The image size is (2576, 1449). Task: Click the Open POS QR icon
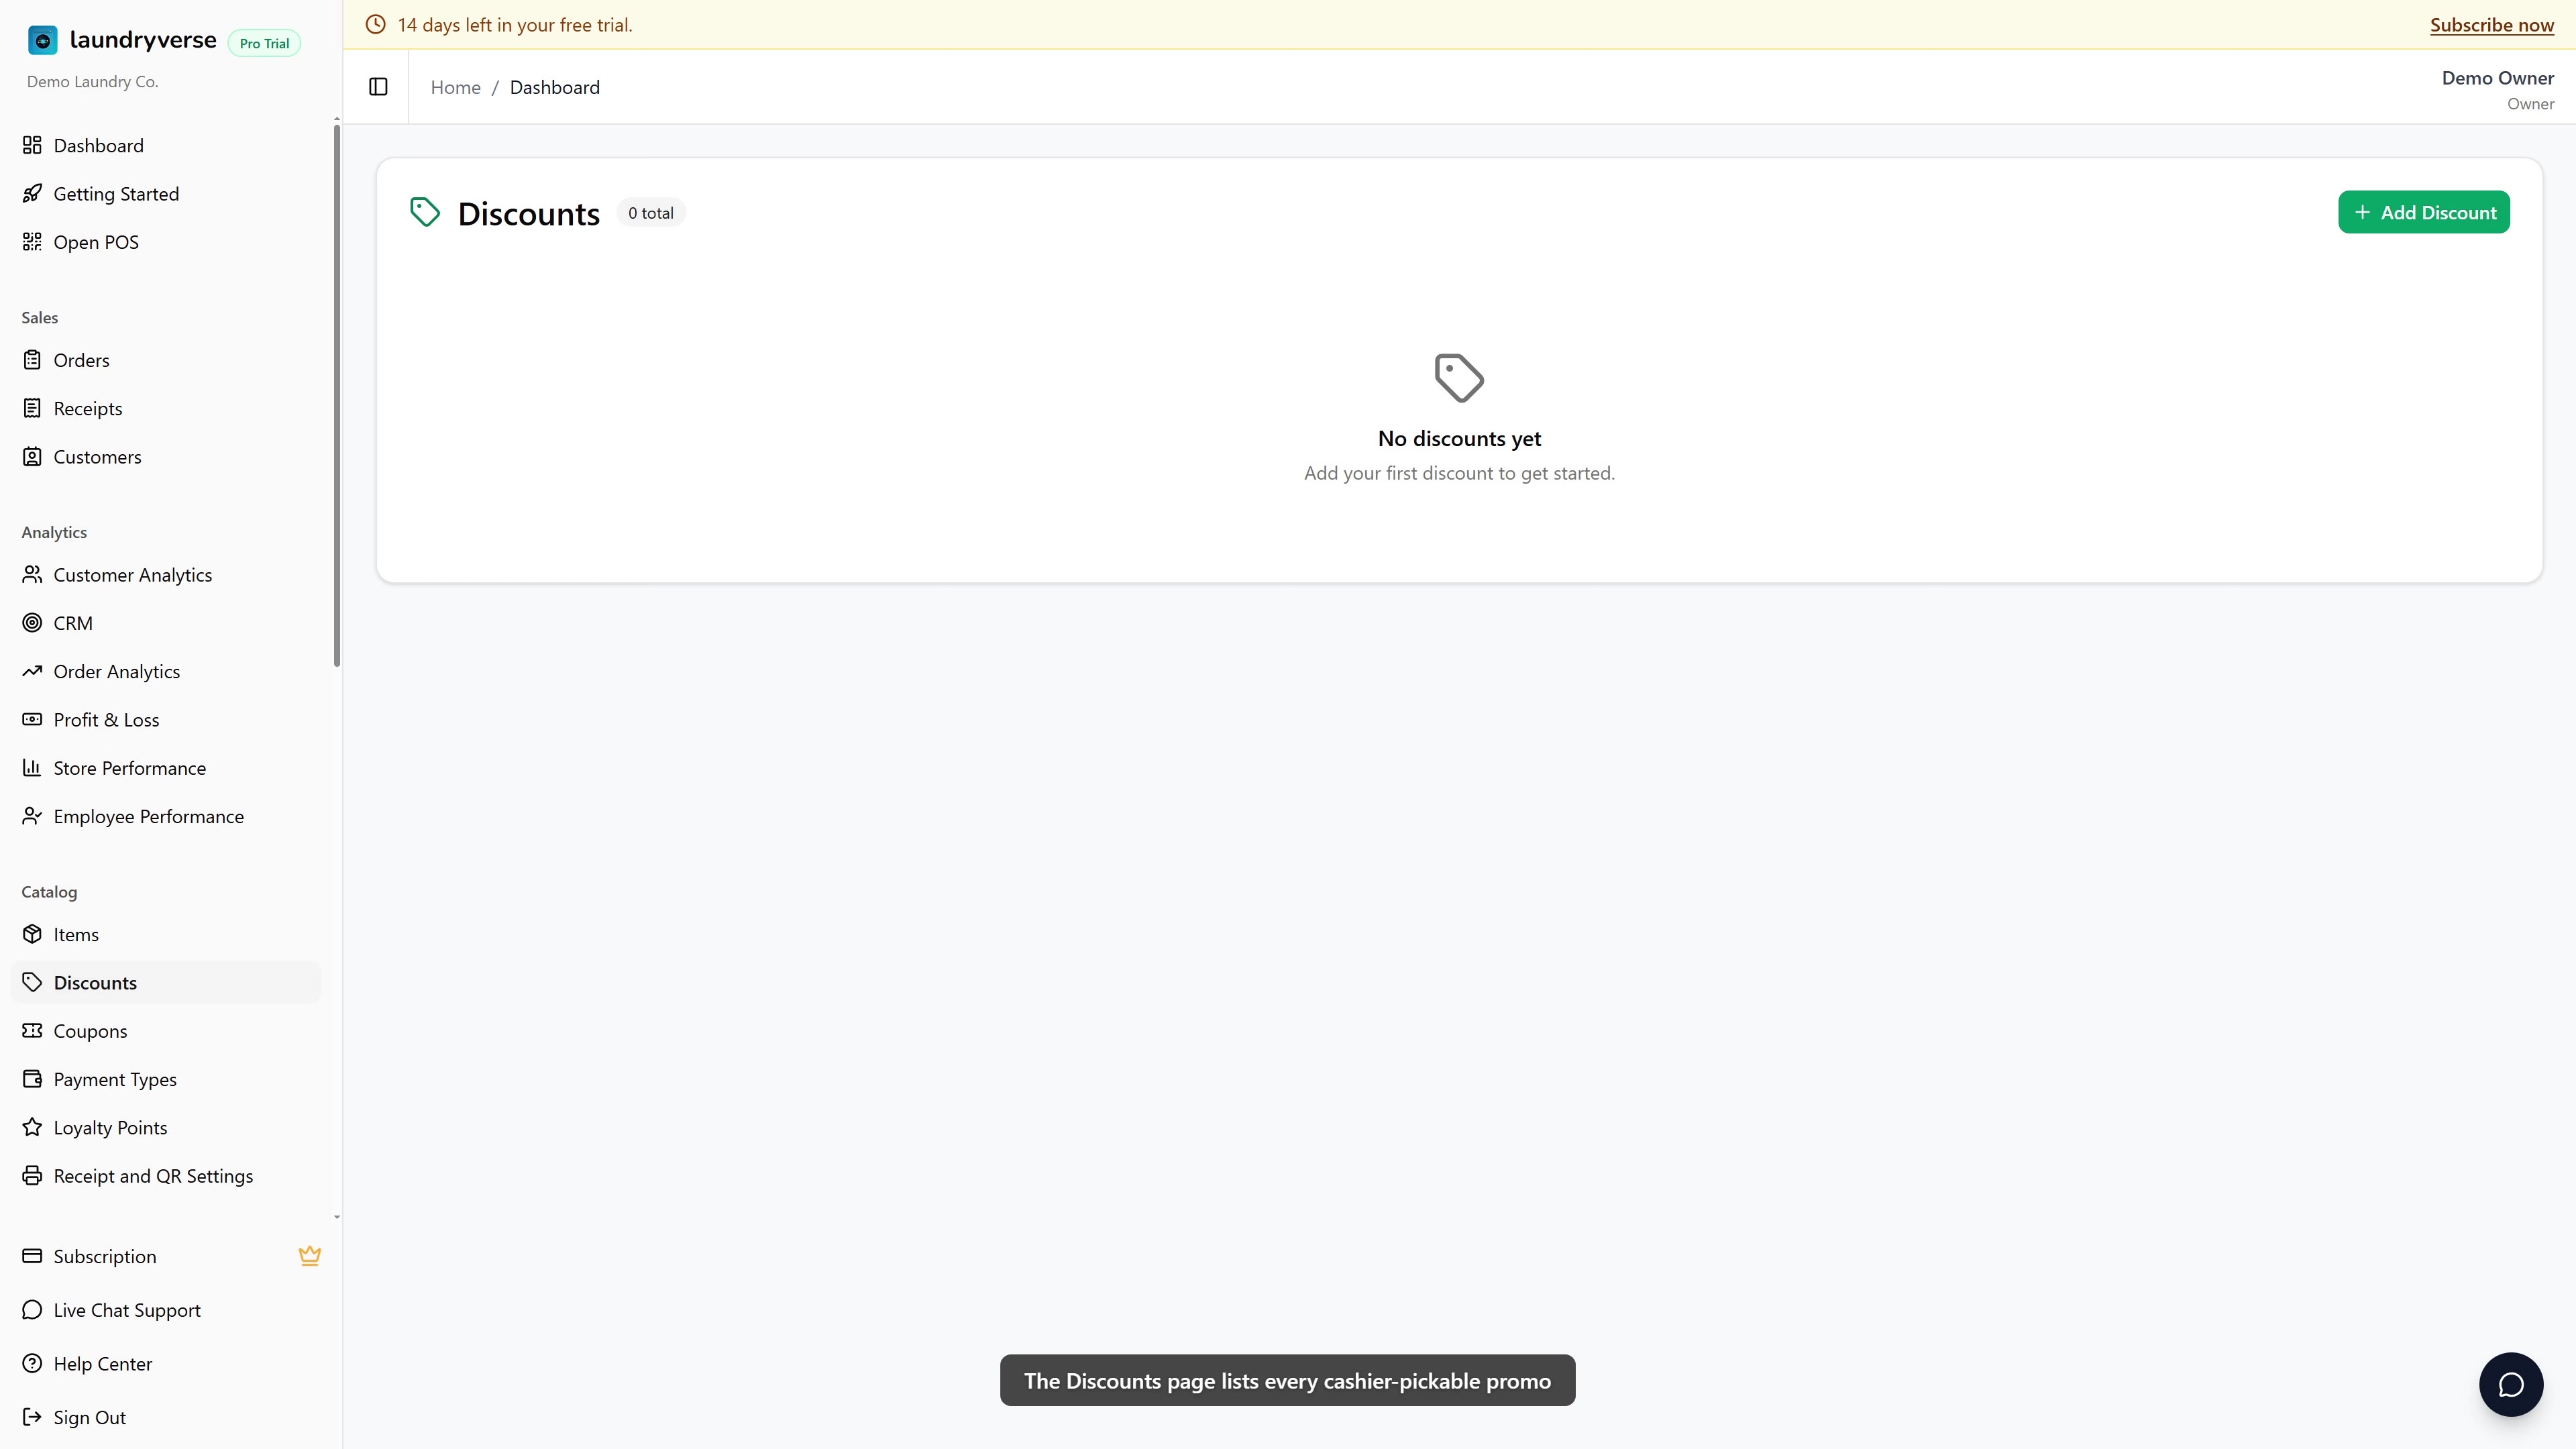[32, 242]
